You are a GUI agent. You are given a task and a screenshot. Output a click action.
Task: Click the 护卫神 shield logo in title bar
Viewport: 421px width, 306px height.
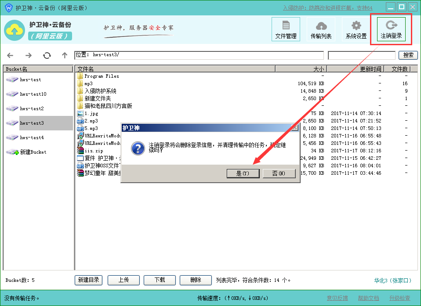coord(9,8)
